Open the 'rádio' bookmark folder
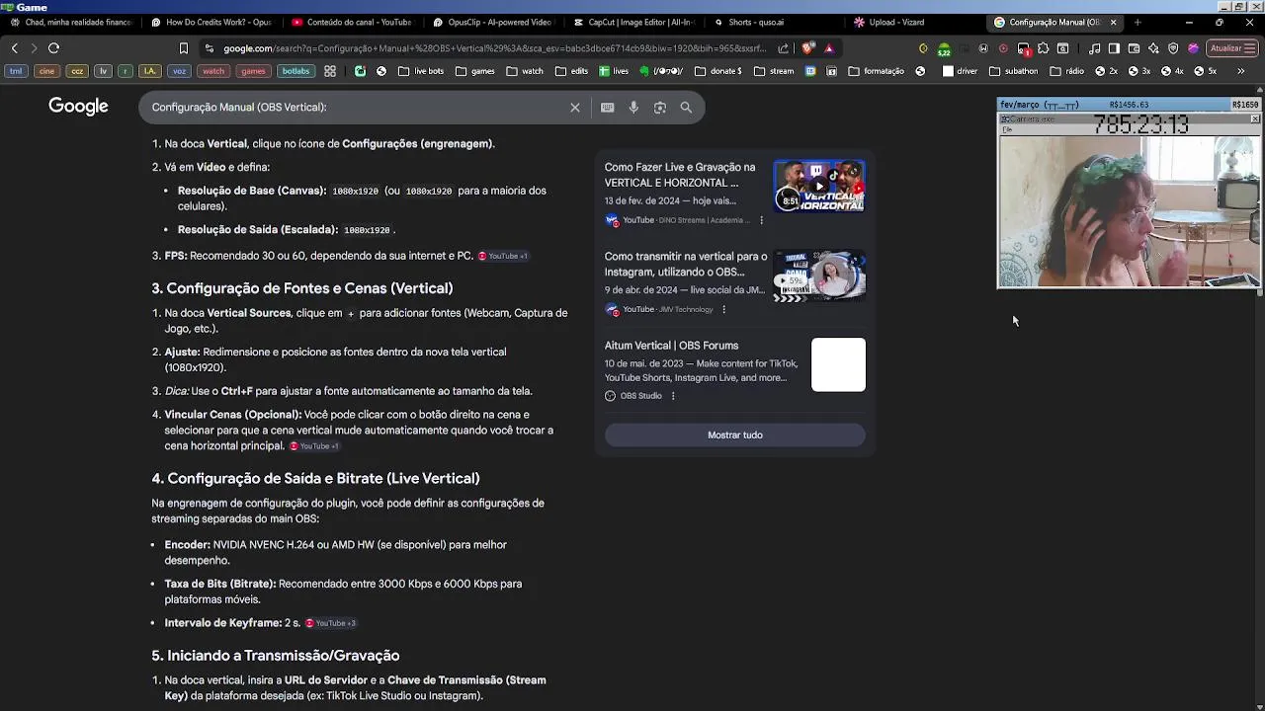1265x711 pixels. [1067, 71]
